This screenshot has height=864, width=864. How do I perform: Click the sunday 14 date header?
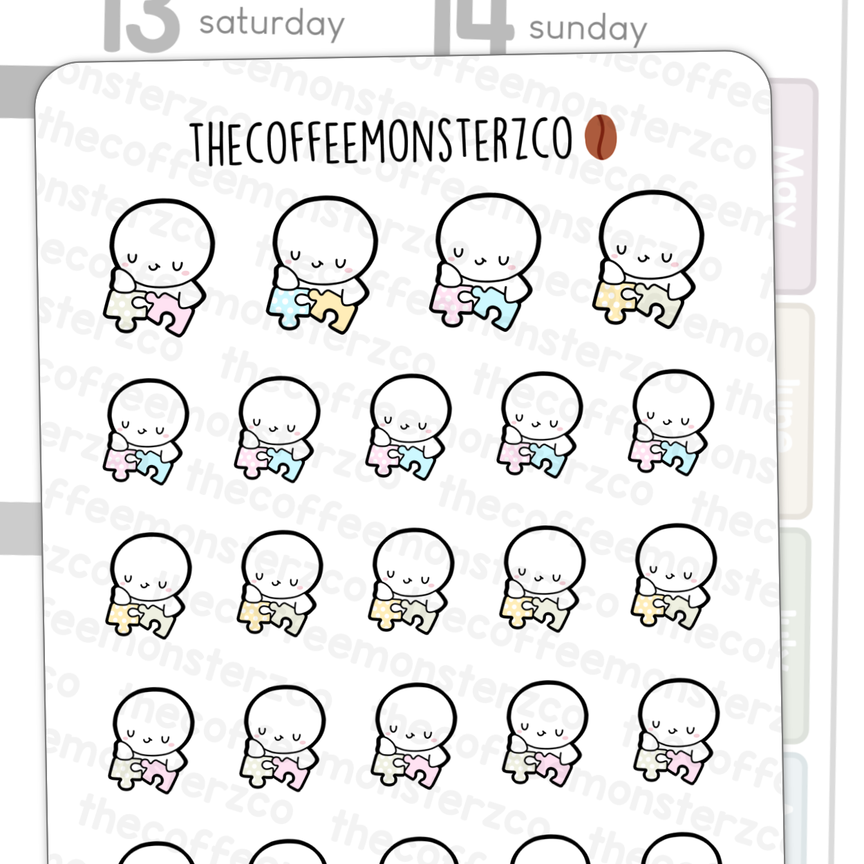pos(541,28)
